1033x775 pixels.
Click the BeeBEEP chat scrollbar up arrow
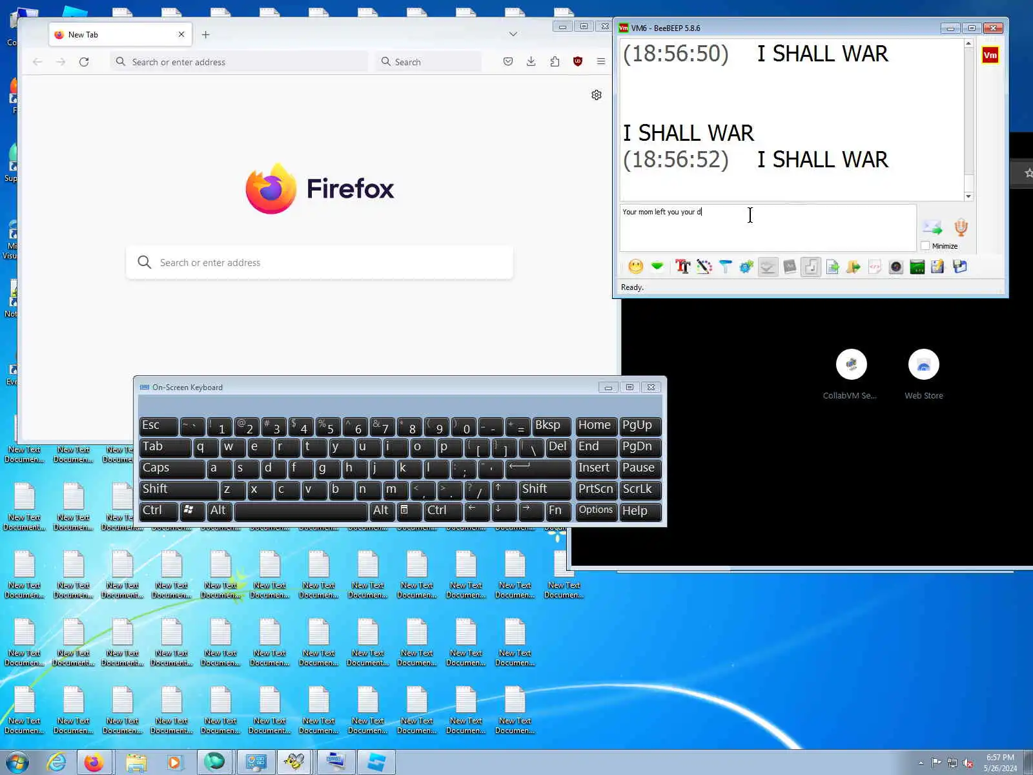click(968, 43)
